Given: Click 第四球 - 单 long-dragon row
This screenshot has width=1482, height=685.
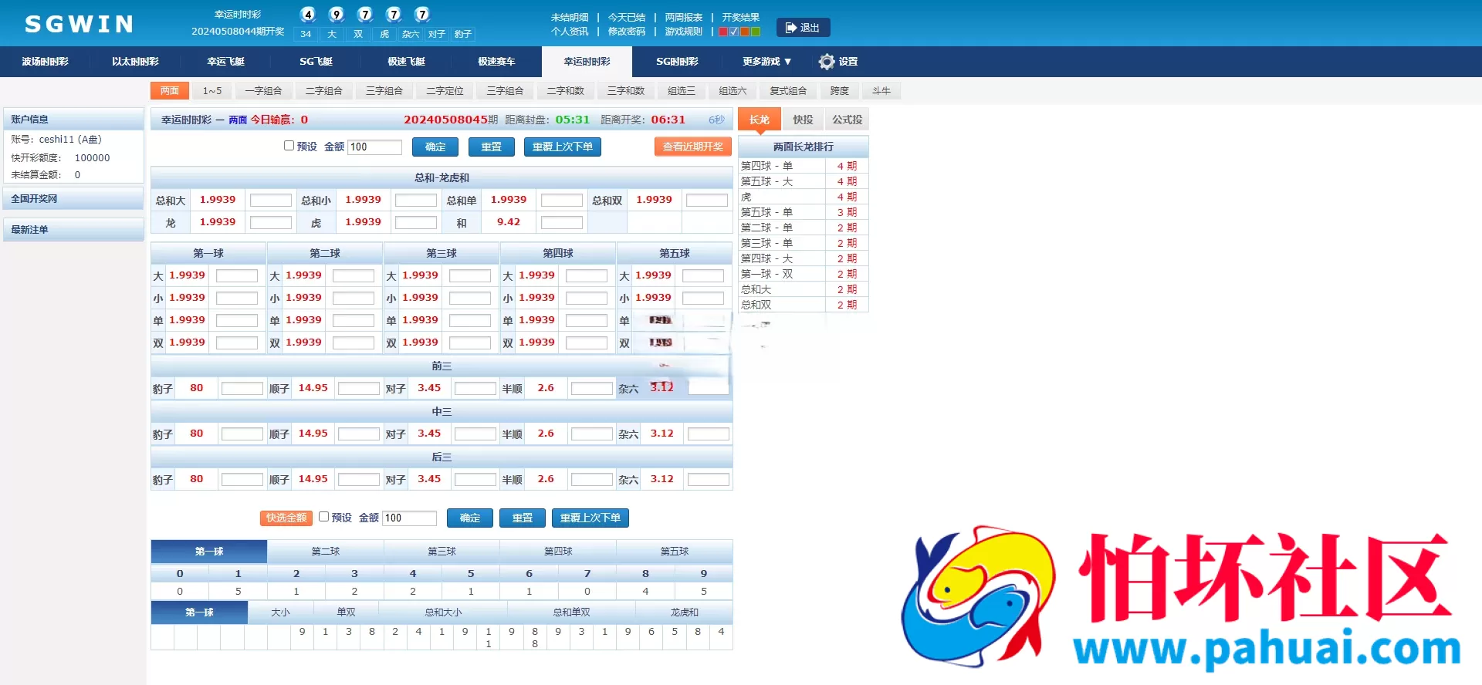Looking at the screenshot, I should (x=803, y=166).
